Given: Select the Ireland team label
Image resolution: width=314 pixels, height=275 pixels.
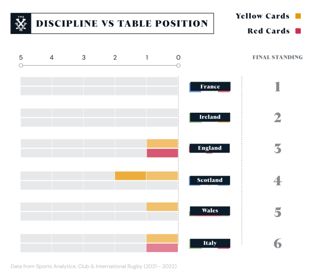Looking at the screenshot, I should [x=210, y=117].
